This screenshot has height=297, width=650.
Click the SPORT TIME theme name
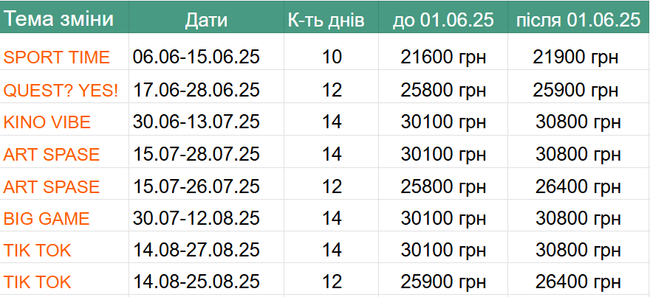click(x=57, y=57)
